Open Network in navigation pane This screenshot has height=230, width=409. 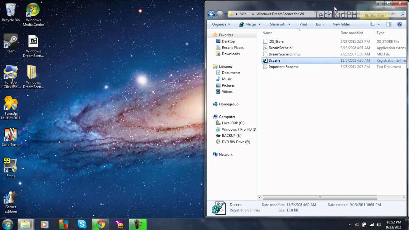(x=226, y=155)
